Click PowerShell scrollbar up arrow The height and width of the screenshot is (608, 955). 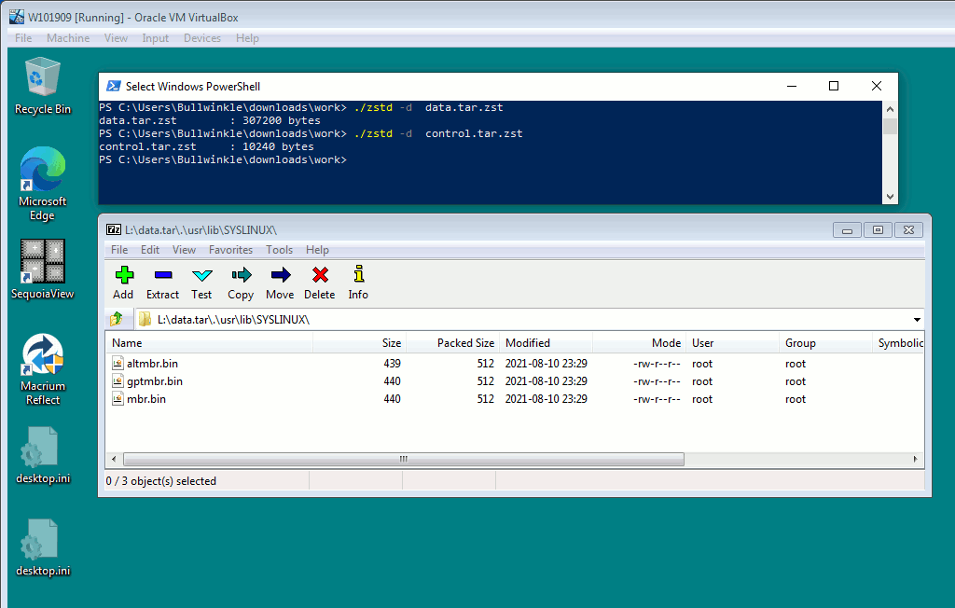pos(890,109)
